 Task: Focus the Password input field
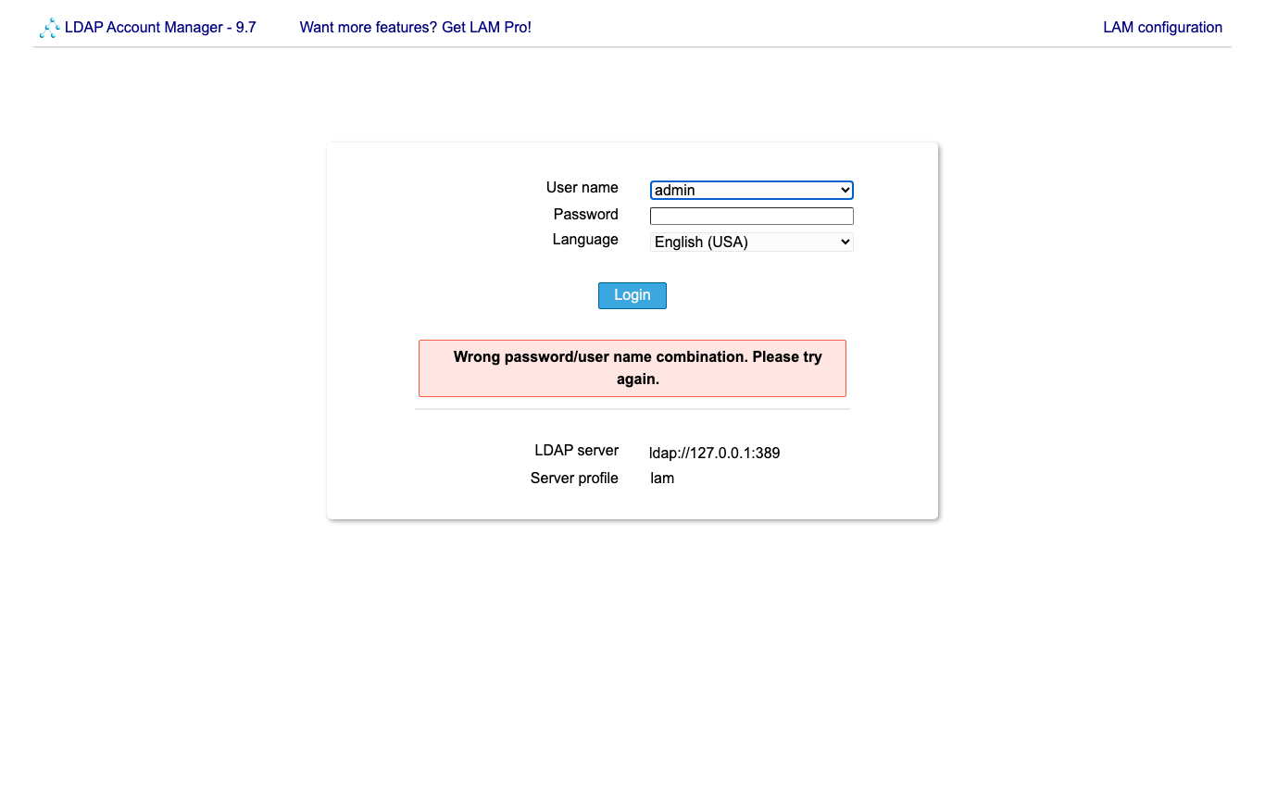(x=752, y=216)
